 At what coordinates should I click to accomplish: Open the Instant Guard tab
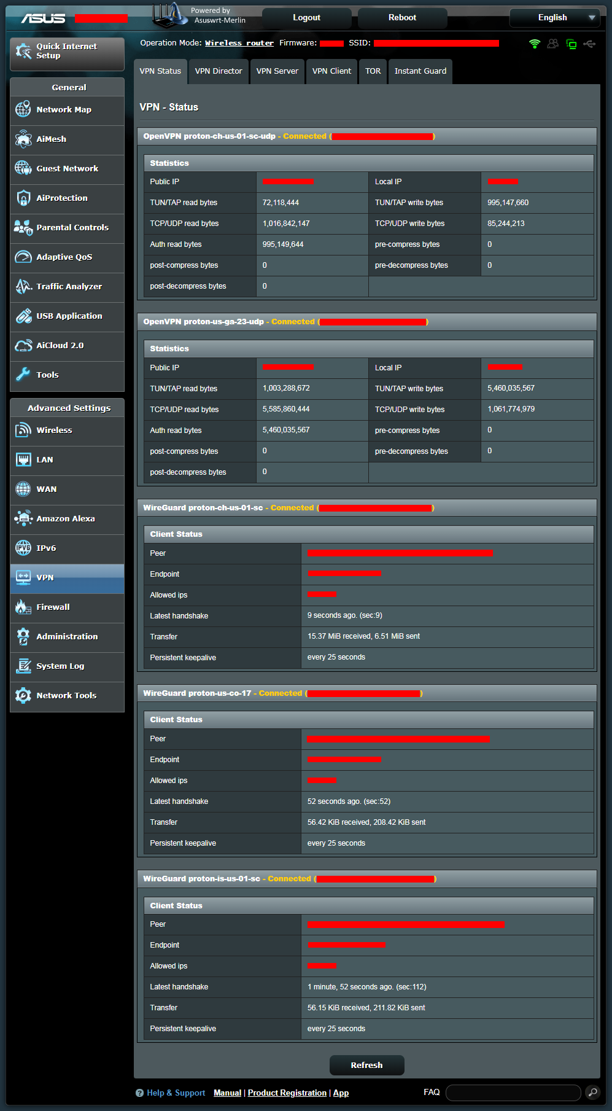(x=420, y=71)
